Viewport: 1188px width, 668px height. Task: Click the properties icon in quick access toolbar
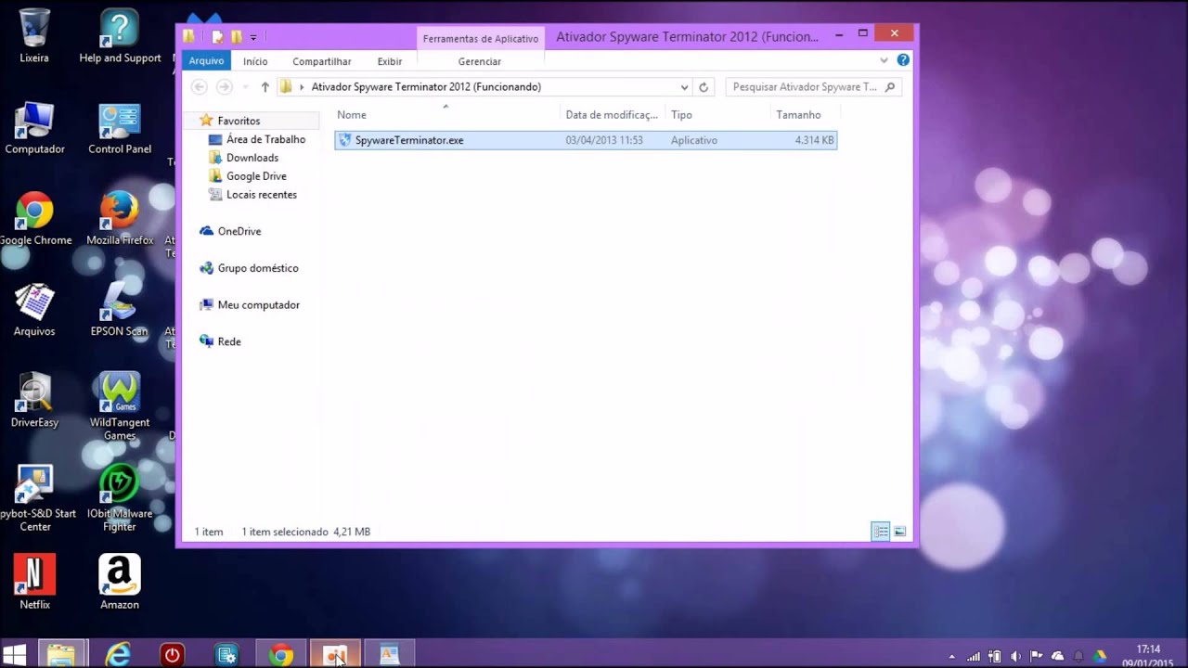pyautogui.click(x=217, y=37)
